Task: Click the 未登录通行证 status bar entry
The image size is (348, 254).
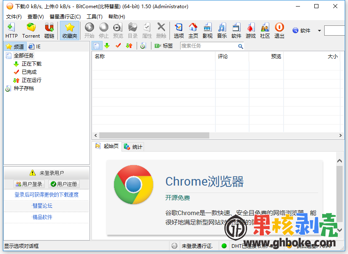Action: click(197, 246)
